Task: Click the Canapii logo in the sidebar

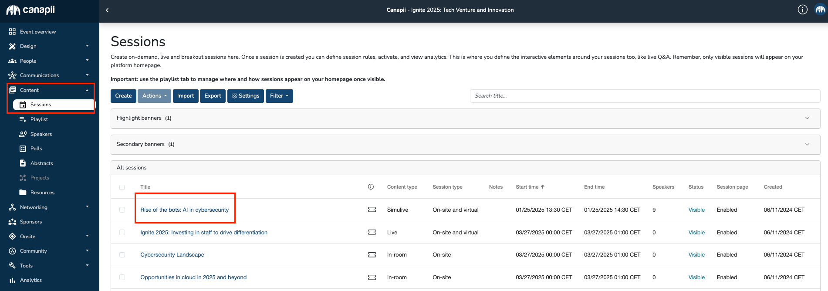Action: point(30,10)
